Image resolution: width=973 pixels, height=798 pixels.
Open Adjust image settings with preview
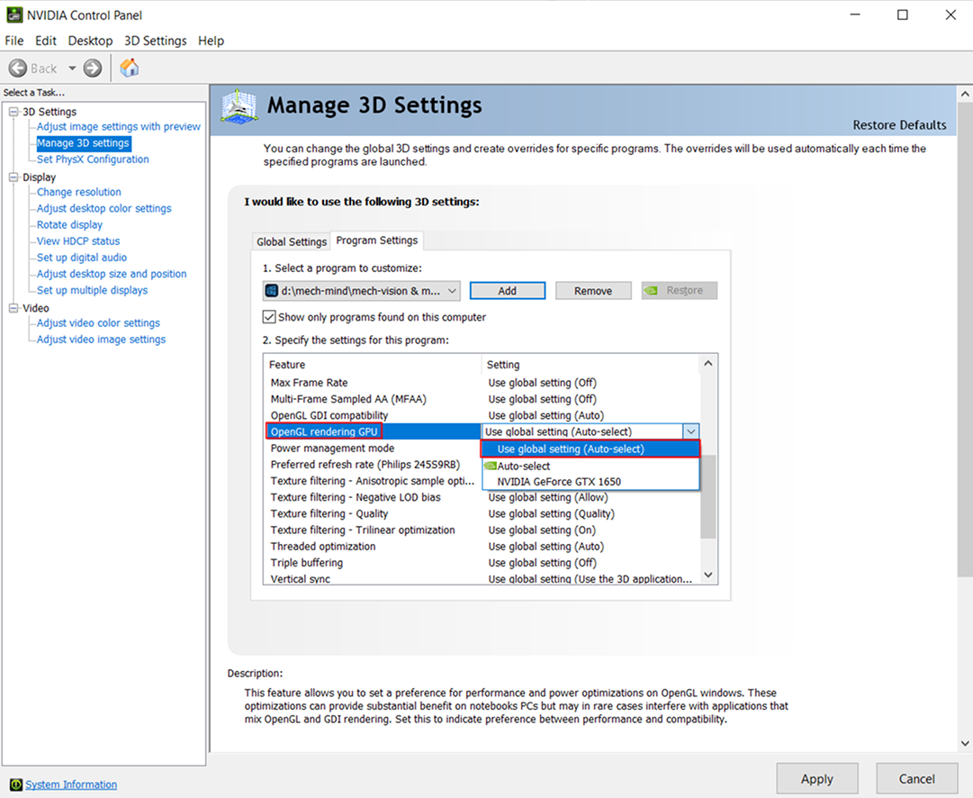coord(119,127)
